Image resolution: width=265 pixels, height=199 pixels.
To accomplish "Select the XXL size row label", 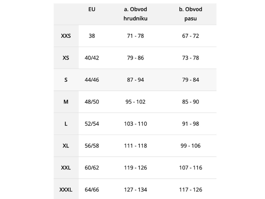I will 66,168.
